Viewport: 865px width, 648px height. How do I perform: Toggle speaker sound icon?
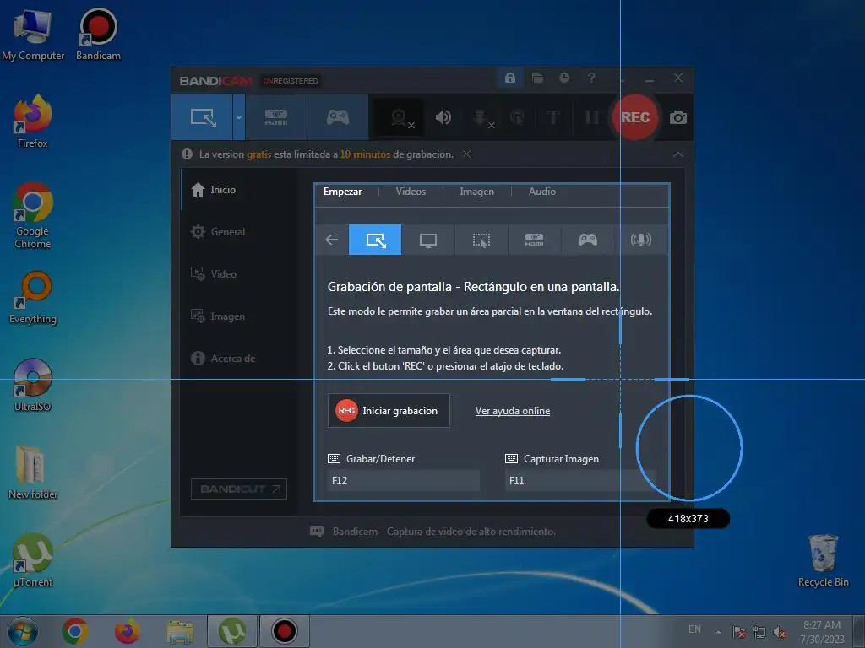click(x=443, y=117)
